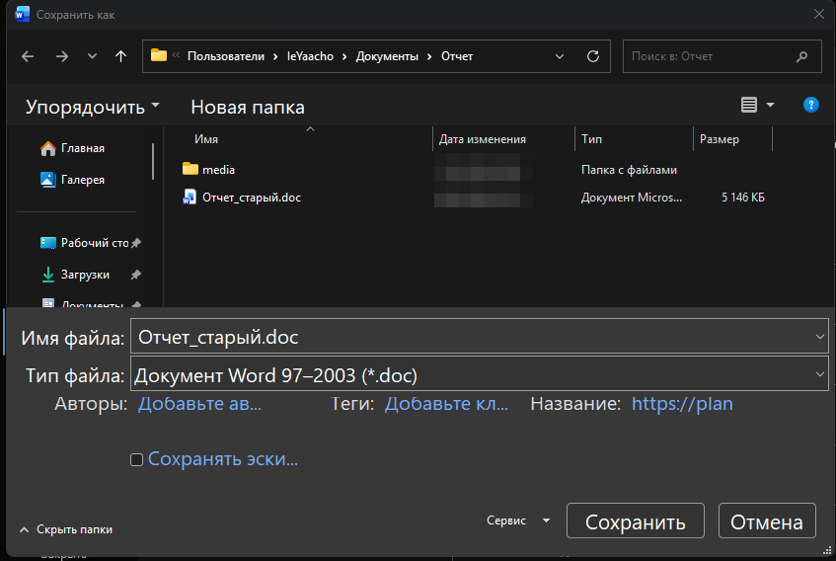This screenshot has width=836, height=561.
Task: Click the 'Папка с файлами' type cell
Action: coord(629,170)
